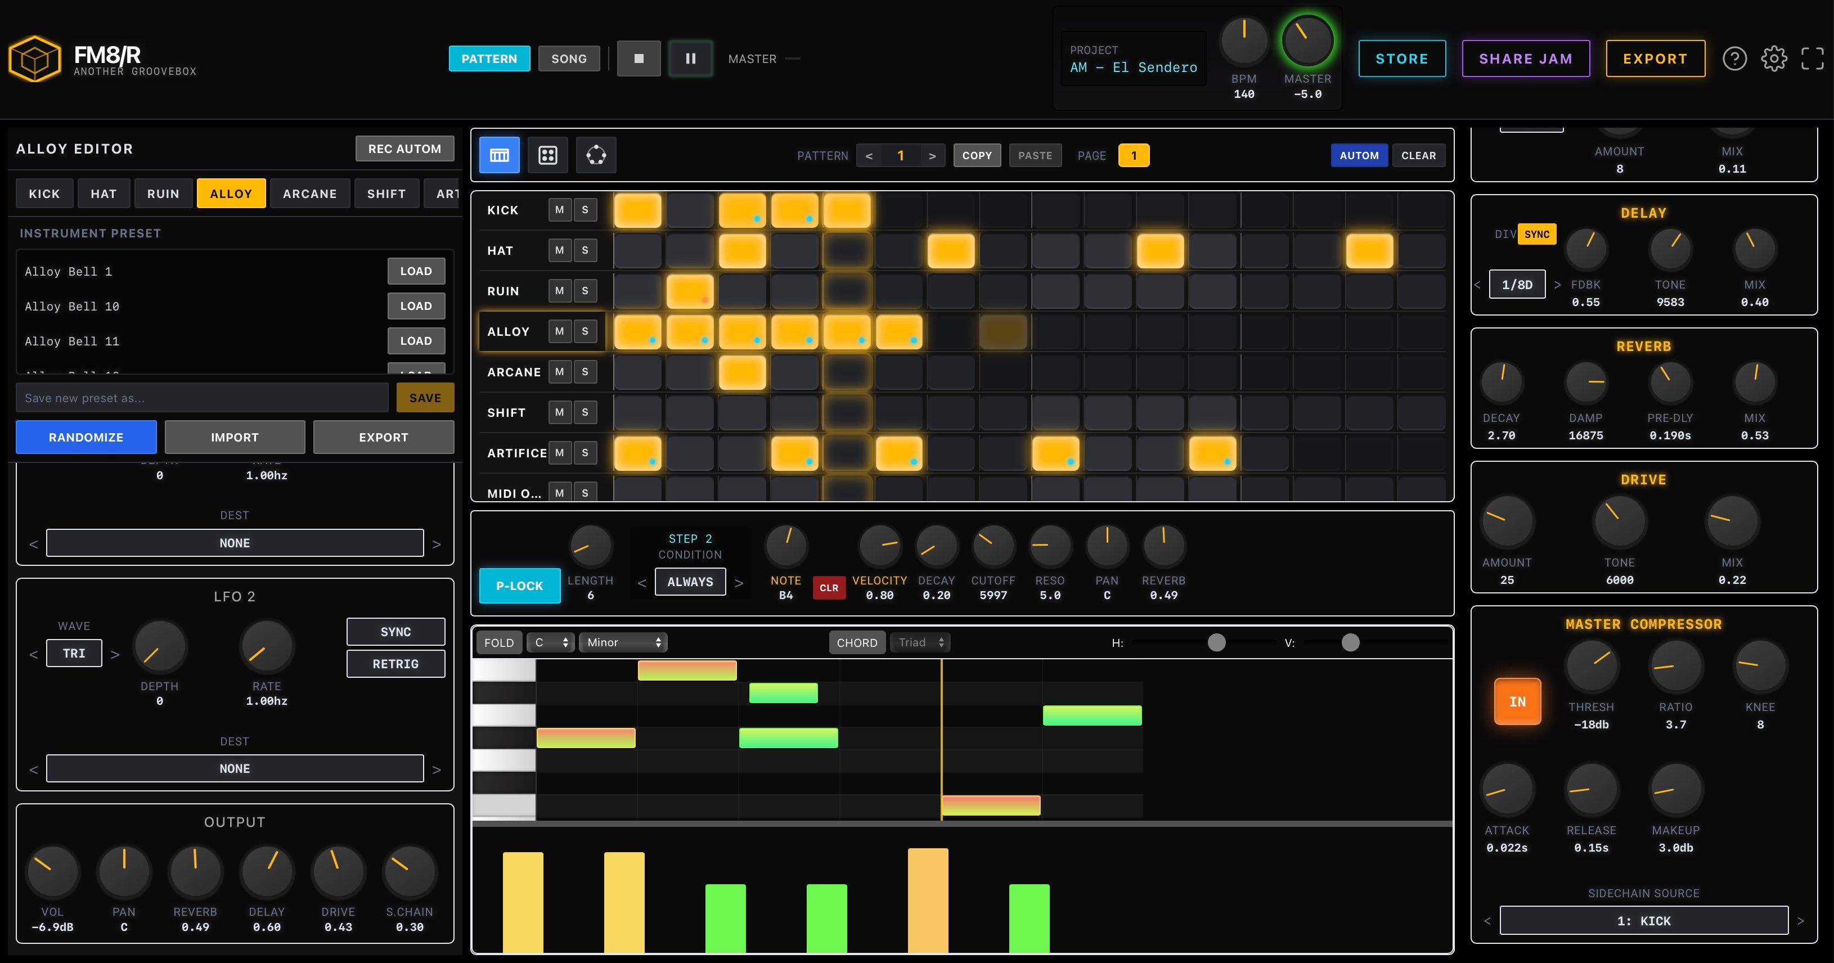Screen dimensions: 1834x963
Task: Select the ARCANE instrument tab
Action: pos(310,193)
